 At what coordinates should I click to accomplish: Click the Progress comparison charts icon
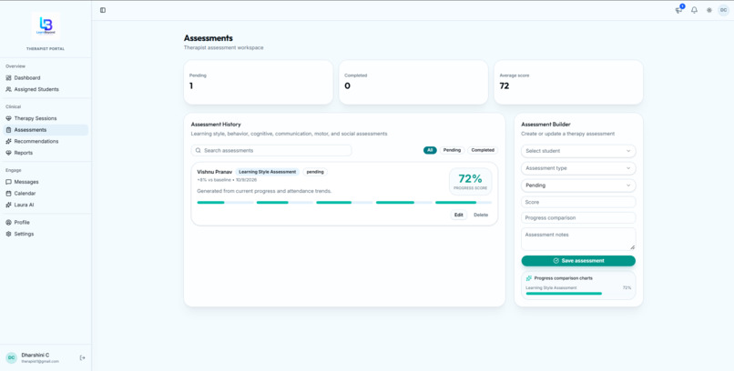click(529, 278)
